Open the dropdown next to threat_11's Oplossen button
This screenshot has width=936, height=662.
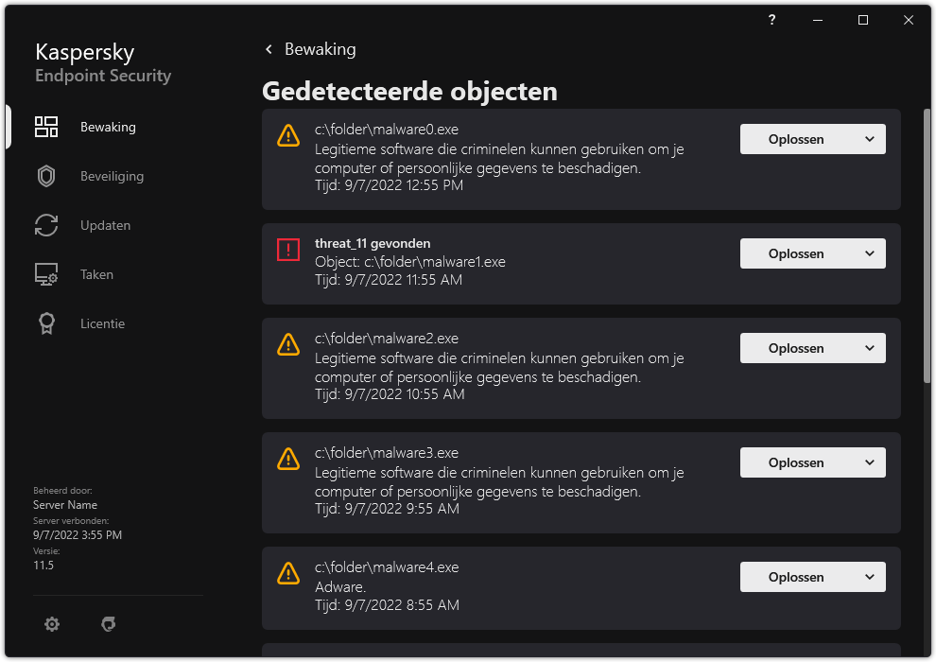[872, 253]
